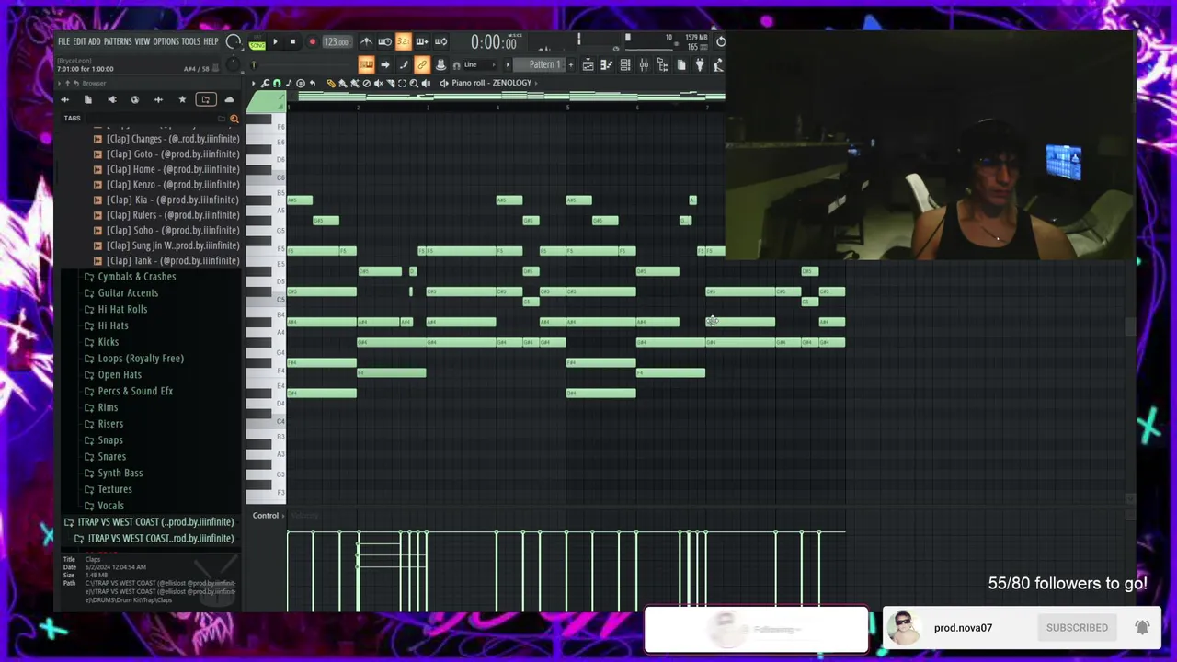Open the Piano roll window icon in main toolbar

[606, 64]
